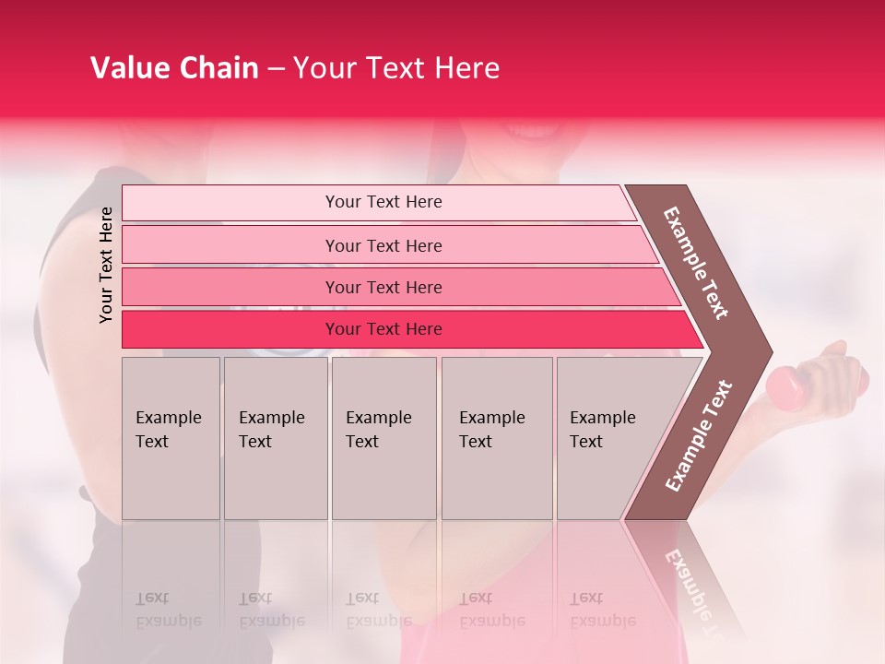Click the lightest pink top bar
885x664 pixels.
pos(379,202)
